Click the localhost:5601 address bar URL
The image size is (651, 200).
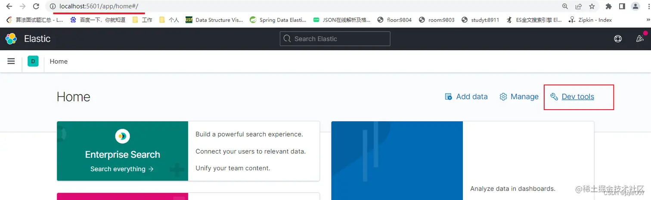[99, 6]
